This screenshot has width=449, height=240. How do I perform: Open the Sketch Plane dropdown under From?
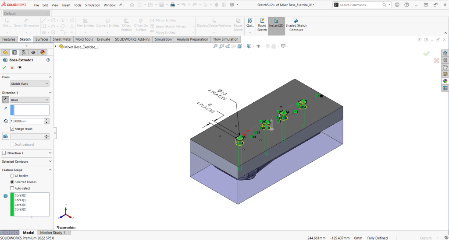point(30,83)
